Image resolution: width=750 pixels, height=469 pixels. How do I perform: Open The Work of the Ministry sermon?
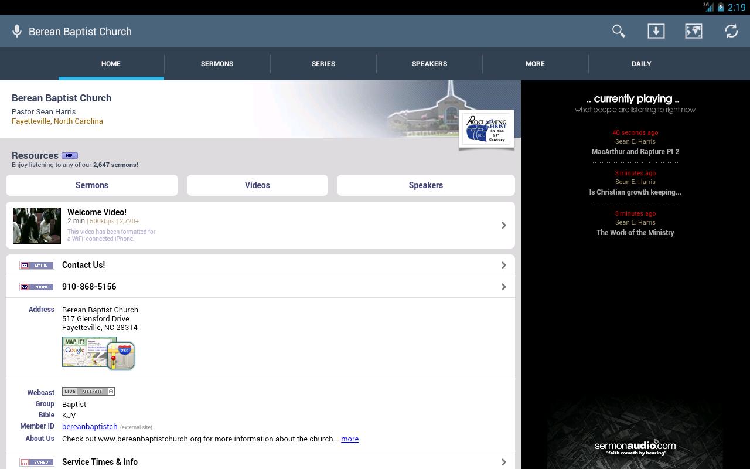pyautogui.click(x=635, y=233)
